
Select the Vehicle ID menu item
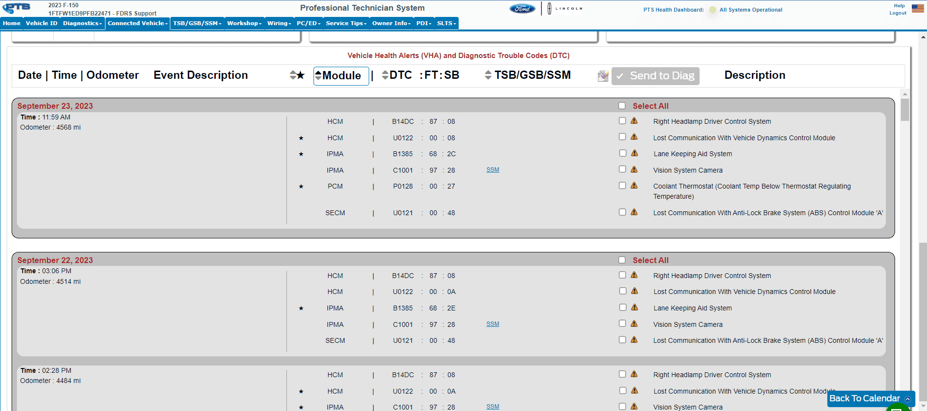point(41,23)
